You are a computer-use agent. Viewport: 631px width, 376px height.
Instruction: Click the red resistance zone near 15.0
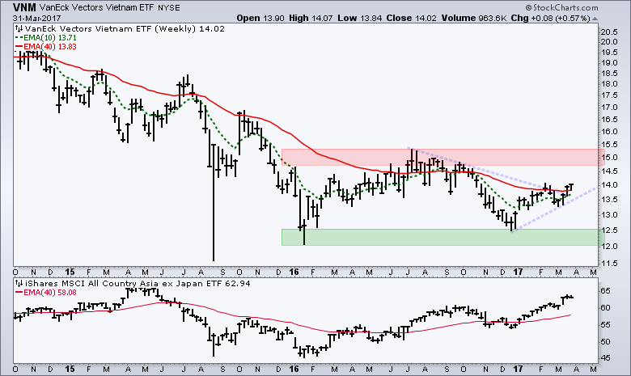coord(443,157)
